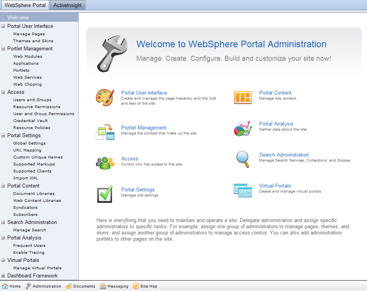Click the Documents icon in bottom bar

pyautogui.click(x=69, y=286)
